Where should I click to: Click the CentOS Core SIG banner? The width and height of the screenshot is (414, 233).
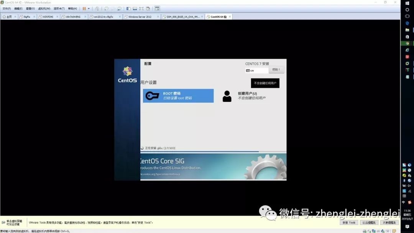[x=214, y=166]
